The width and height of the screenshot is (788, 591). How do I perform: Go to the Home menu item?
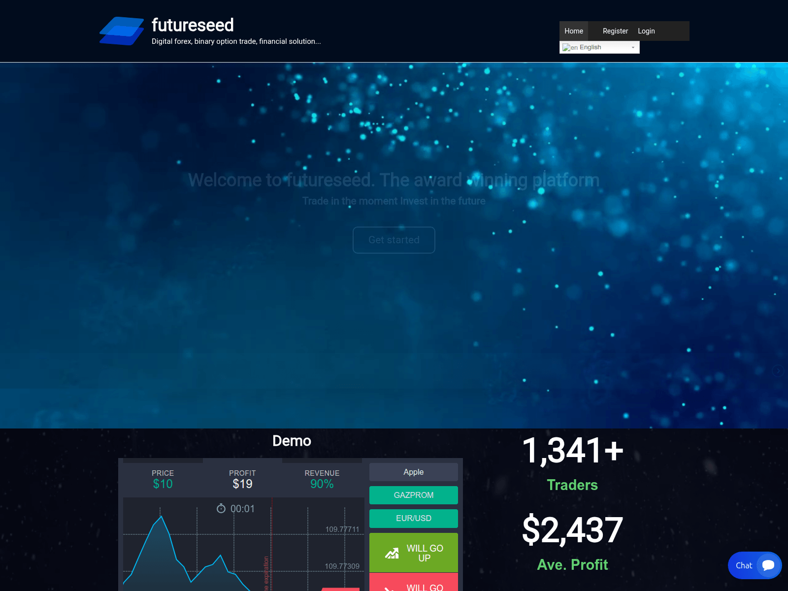[574, 31]
